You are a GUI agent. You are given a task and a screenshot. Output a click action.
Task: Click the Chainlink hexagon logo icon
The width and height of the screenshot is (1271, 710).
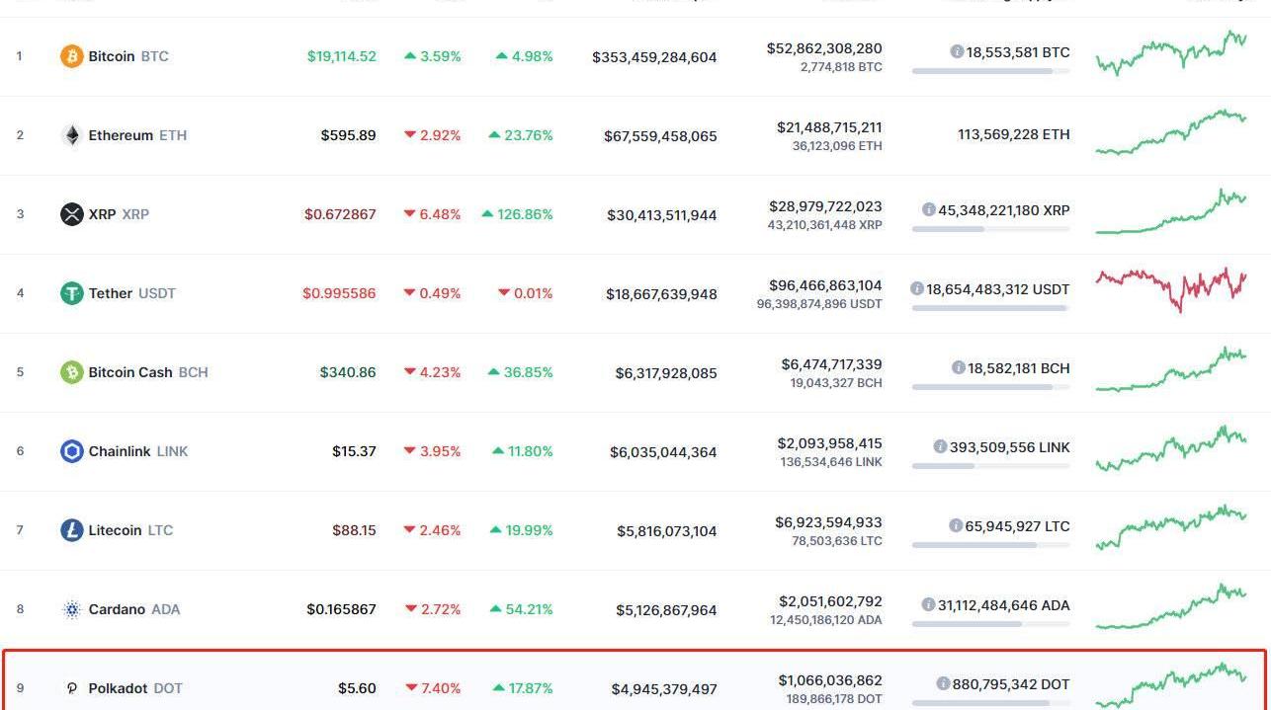click(x=72, y=451)
